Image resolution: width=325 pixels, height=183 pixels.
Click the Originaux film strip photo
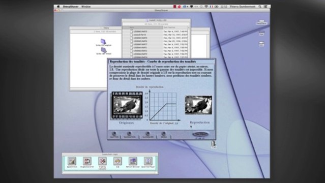(127, 105)
